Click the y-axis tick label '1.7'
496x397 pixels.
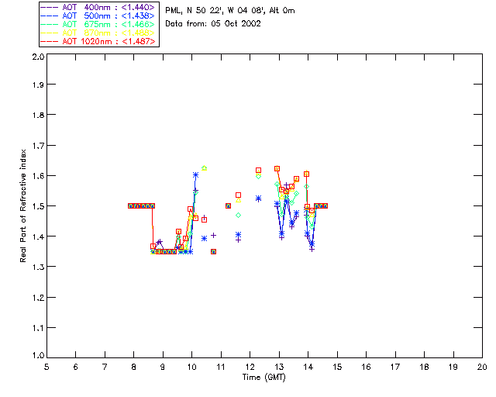coord(38,146)
